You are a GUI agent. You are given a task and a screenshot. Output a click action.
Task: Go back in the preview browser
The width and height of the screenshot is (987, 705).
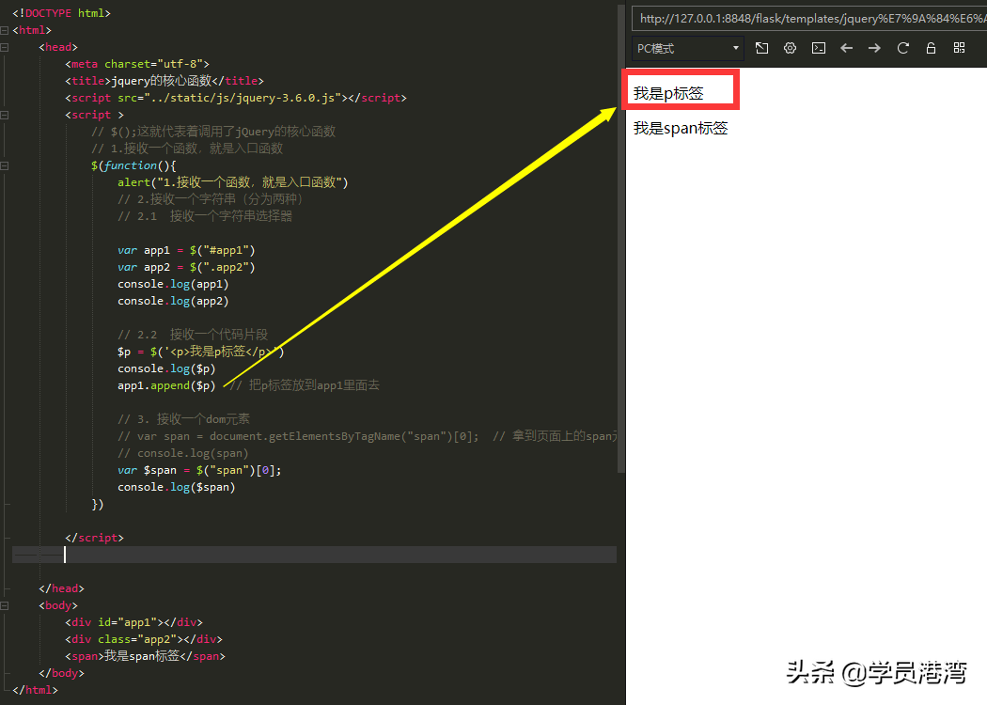point(847,48)
